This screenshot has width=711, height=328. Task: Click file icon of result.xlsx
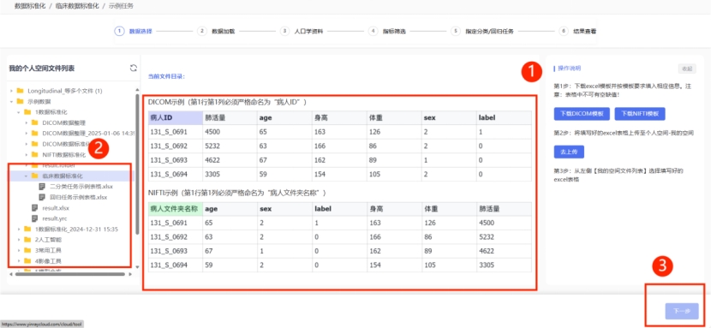click(34, 208)
